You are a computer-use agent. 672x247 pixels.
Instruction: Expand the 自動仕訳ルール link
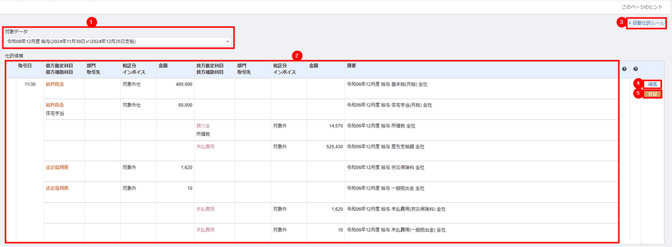coord(647,23)
